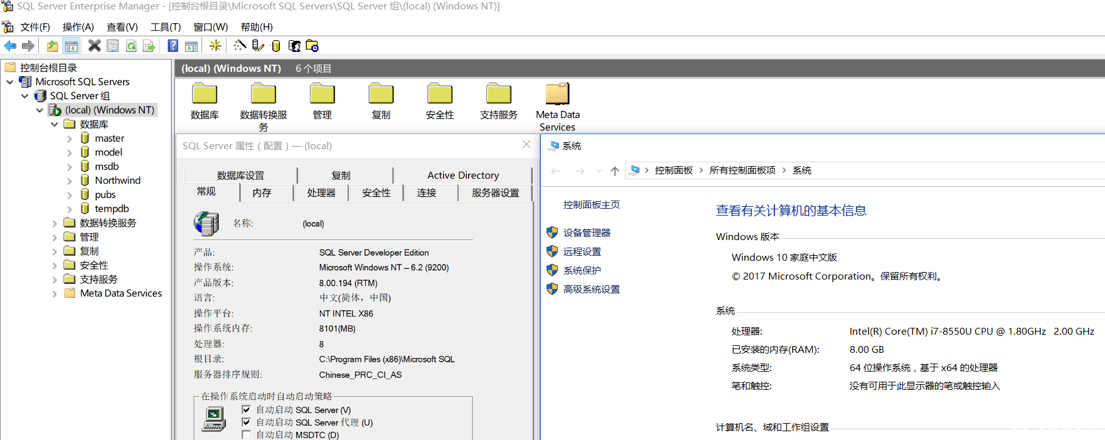Click the New Login toolbar icon
This screenshot has height=440, width=1105.
294,46
